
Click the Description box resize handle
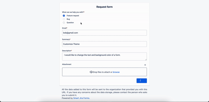coord(146,59)
